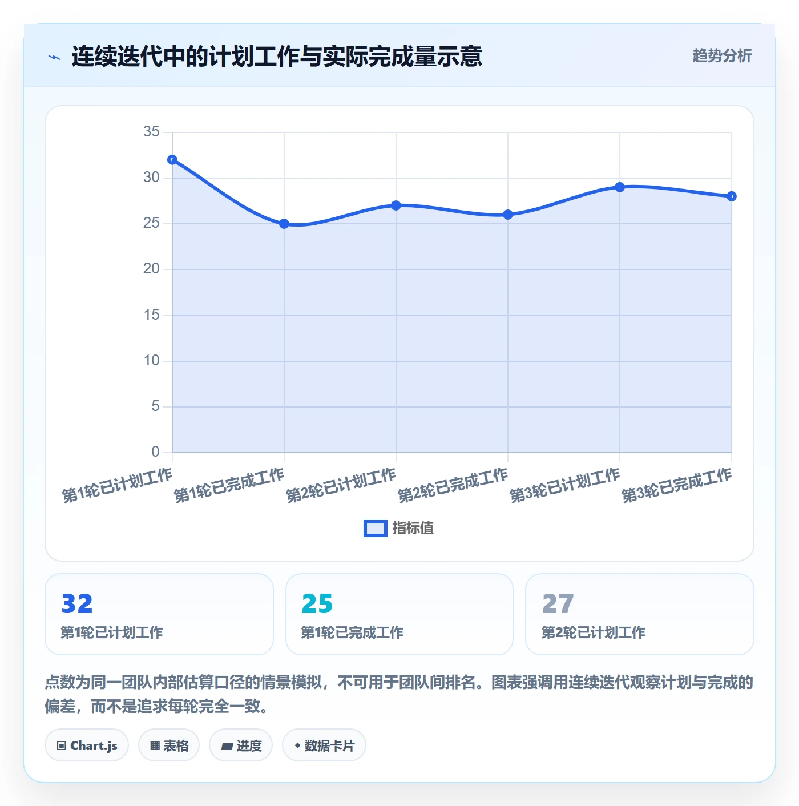The image size is (799, 806).
Task: Click x-axis label 第2轮已计划工作
Action: [341, 485]
